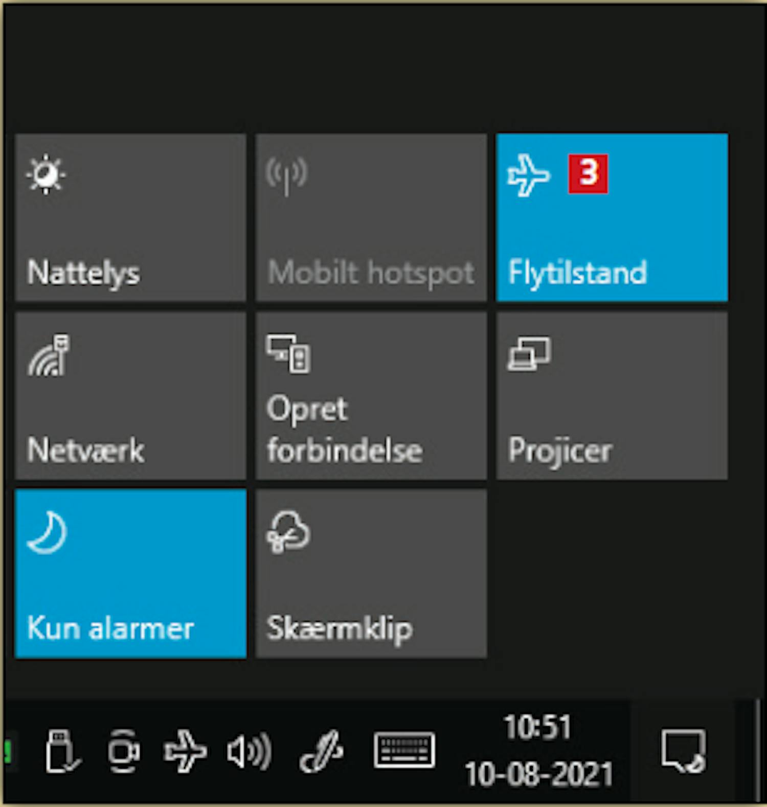Click the Mobilt hotspot tile
Image resolution: width=767 pixels, height=807 pixels.
[x=371, y=218]
